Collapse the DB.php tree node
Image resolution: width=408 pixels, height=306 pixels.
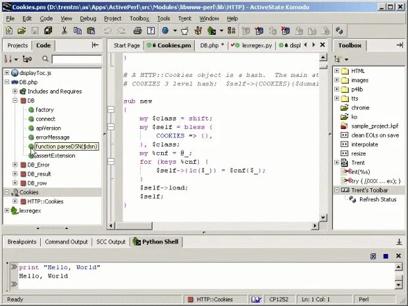pyautogui.click(x=7, y=82)
